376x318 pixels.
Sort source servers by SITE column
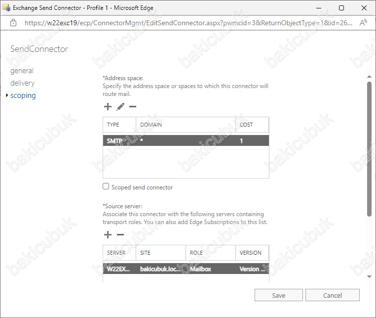tap(161, 253)
